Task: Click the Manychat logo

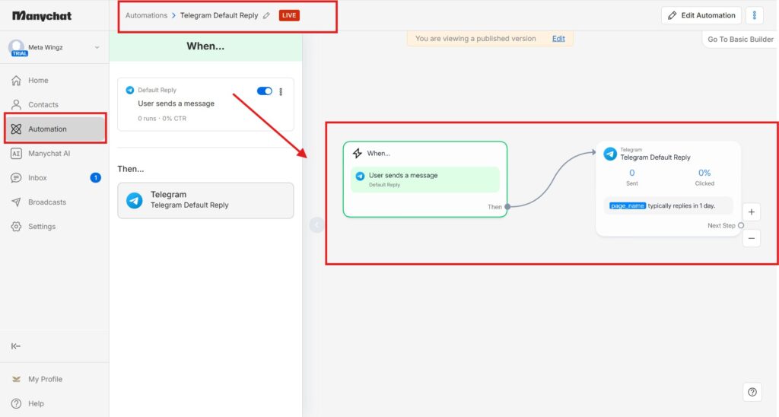Action: (42, 15)
